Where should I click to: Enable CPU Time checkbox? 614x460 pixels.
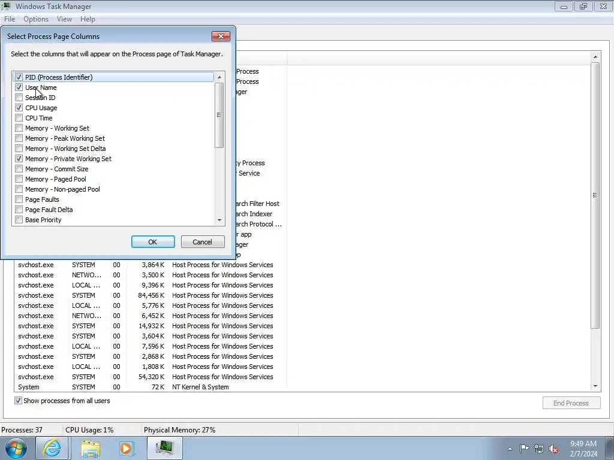[x=19, y=118]
